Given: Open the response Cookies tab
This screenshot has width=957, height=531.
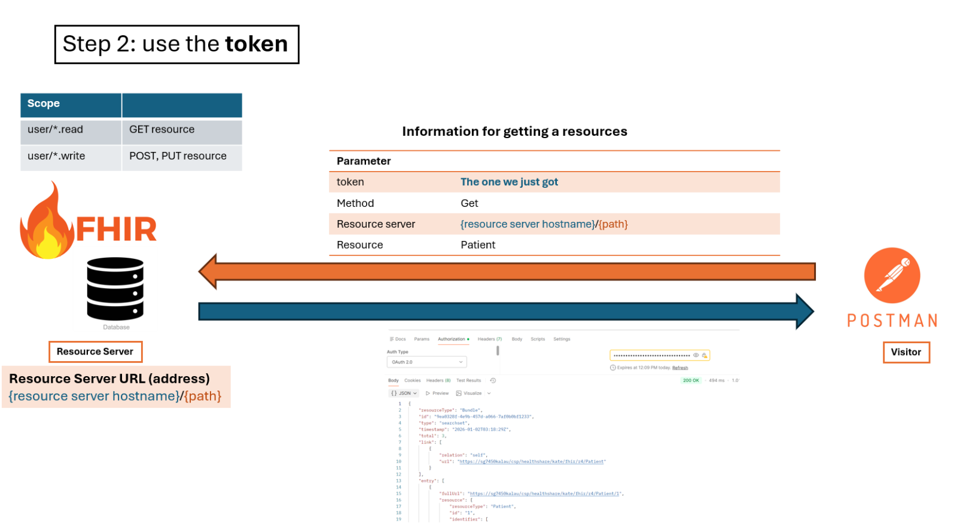Looking at the screenshot, I should coord(412,380).
